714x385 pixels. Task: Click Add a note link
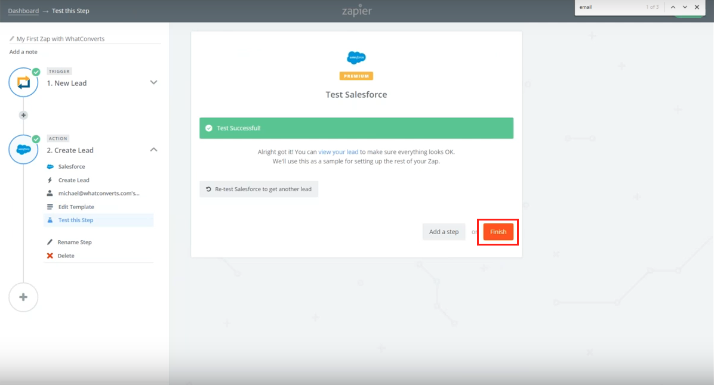[23, 52]
